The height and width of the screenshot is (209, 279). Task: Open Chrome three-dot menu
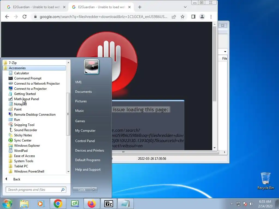pos(211,17)
